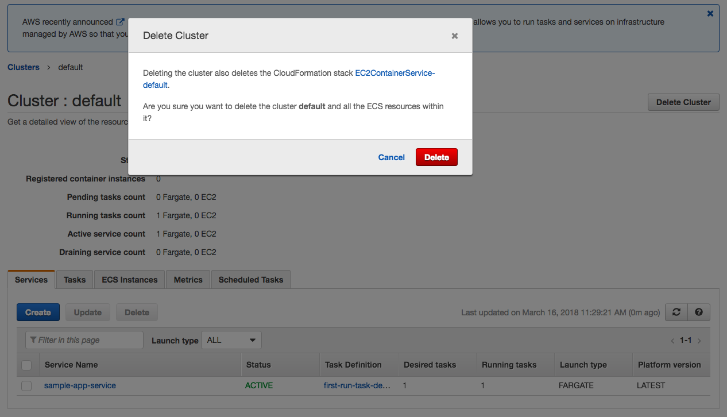
Task: Go to previous page arrow in pagination
Action: [672, 341]
